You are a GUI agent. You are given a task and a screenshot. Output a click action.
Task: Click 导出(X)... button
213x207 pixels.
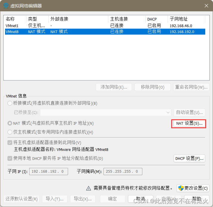tap(83, 199)
